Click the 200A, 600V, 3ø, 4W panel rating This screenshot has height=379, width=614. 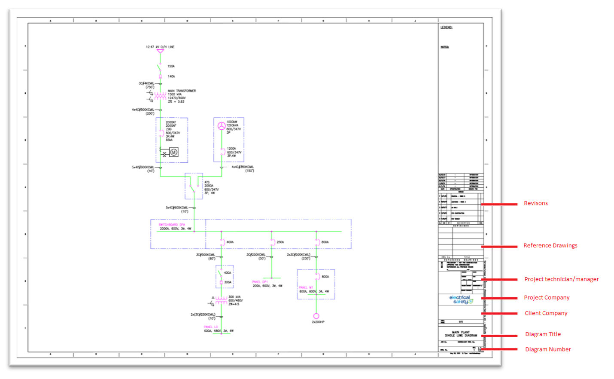coord(267,286)
